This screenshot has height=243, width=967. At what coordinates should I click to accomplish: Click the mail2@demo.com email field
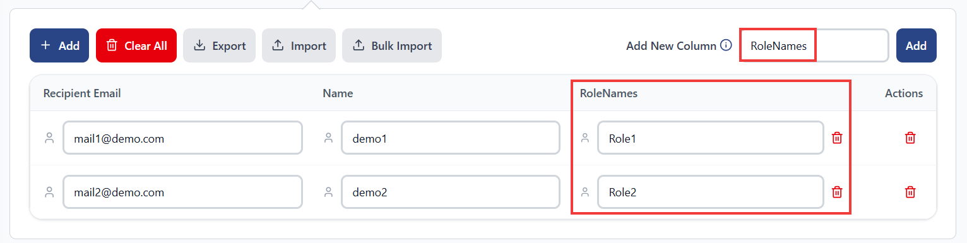coord(182,192)
